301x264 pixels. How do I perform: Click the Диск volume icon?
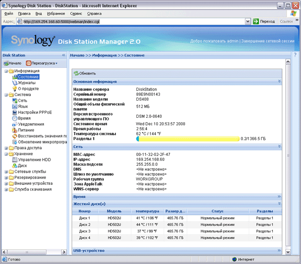[15, 166]
